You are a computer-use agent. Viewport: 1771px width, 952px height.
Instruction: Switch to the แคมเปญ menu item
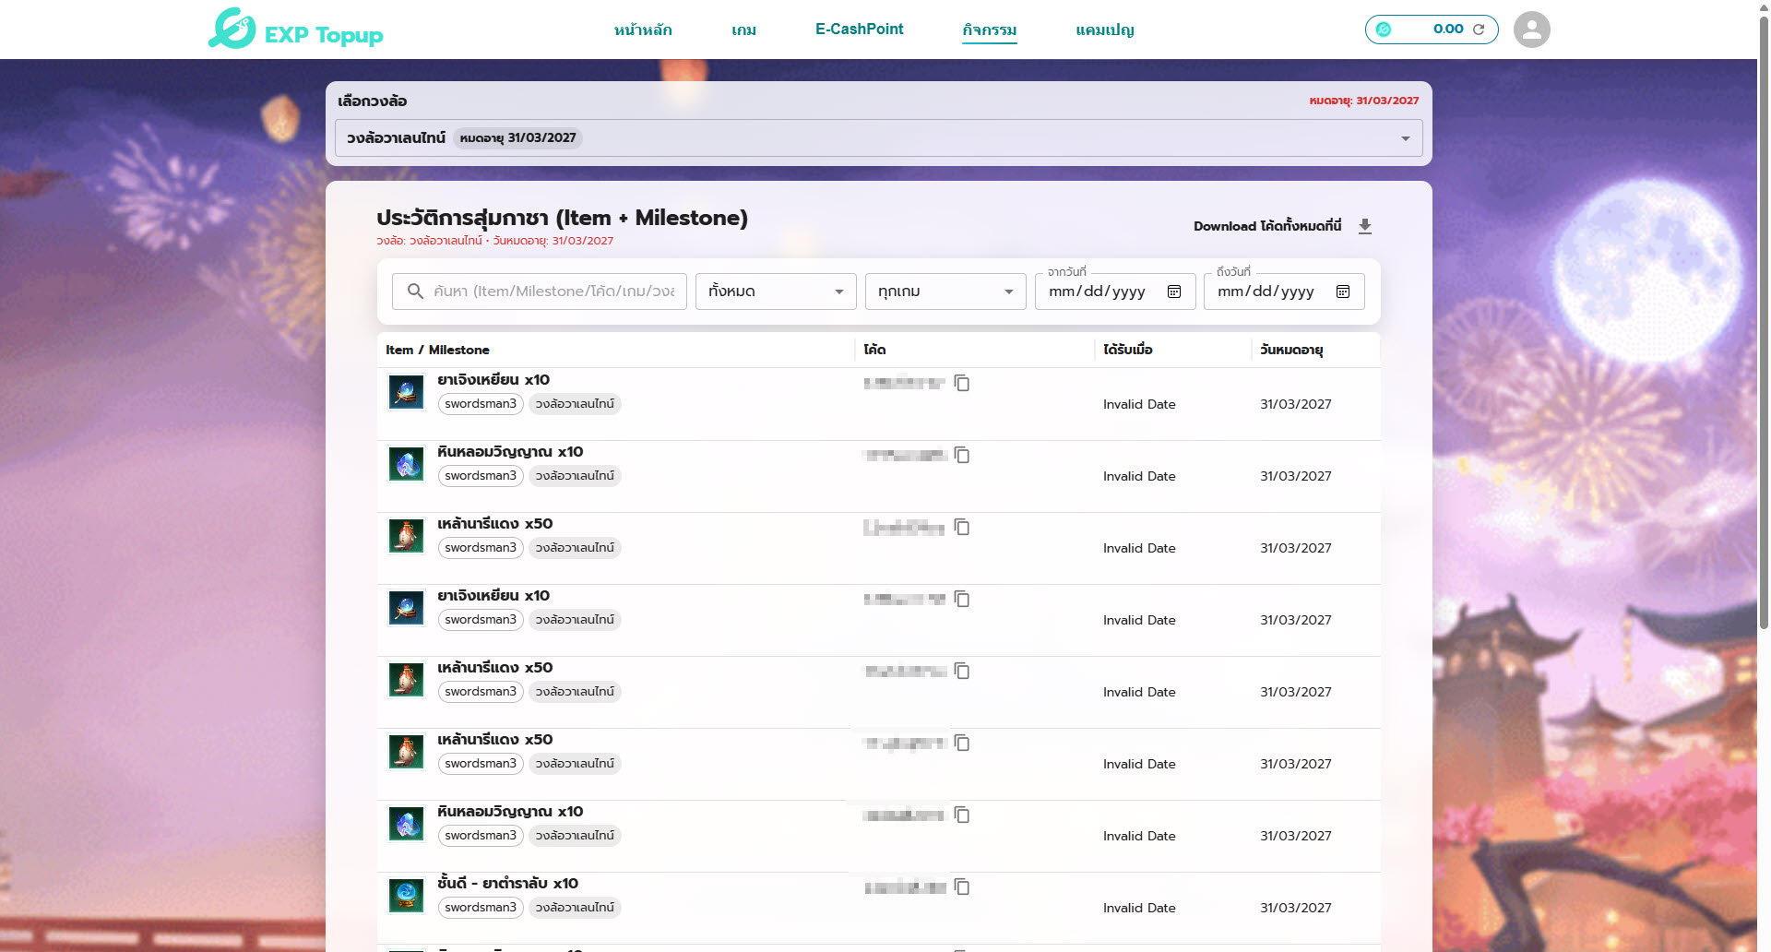[1104, 30]
